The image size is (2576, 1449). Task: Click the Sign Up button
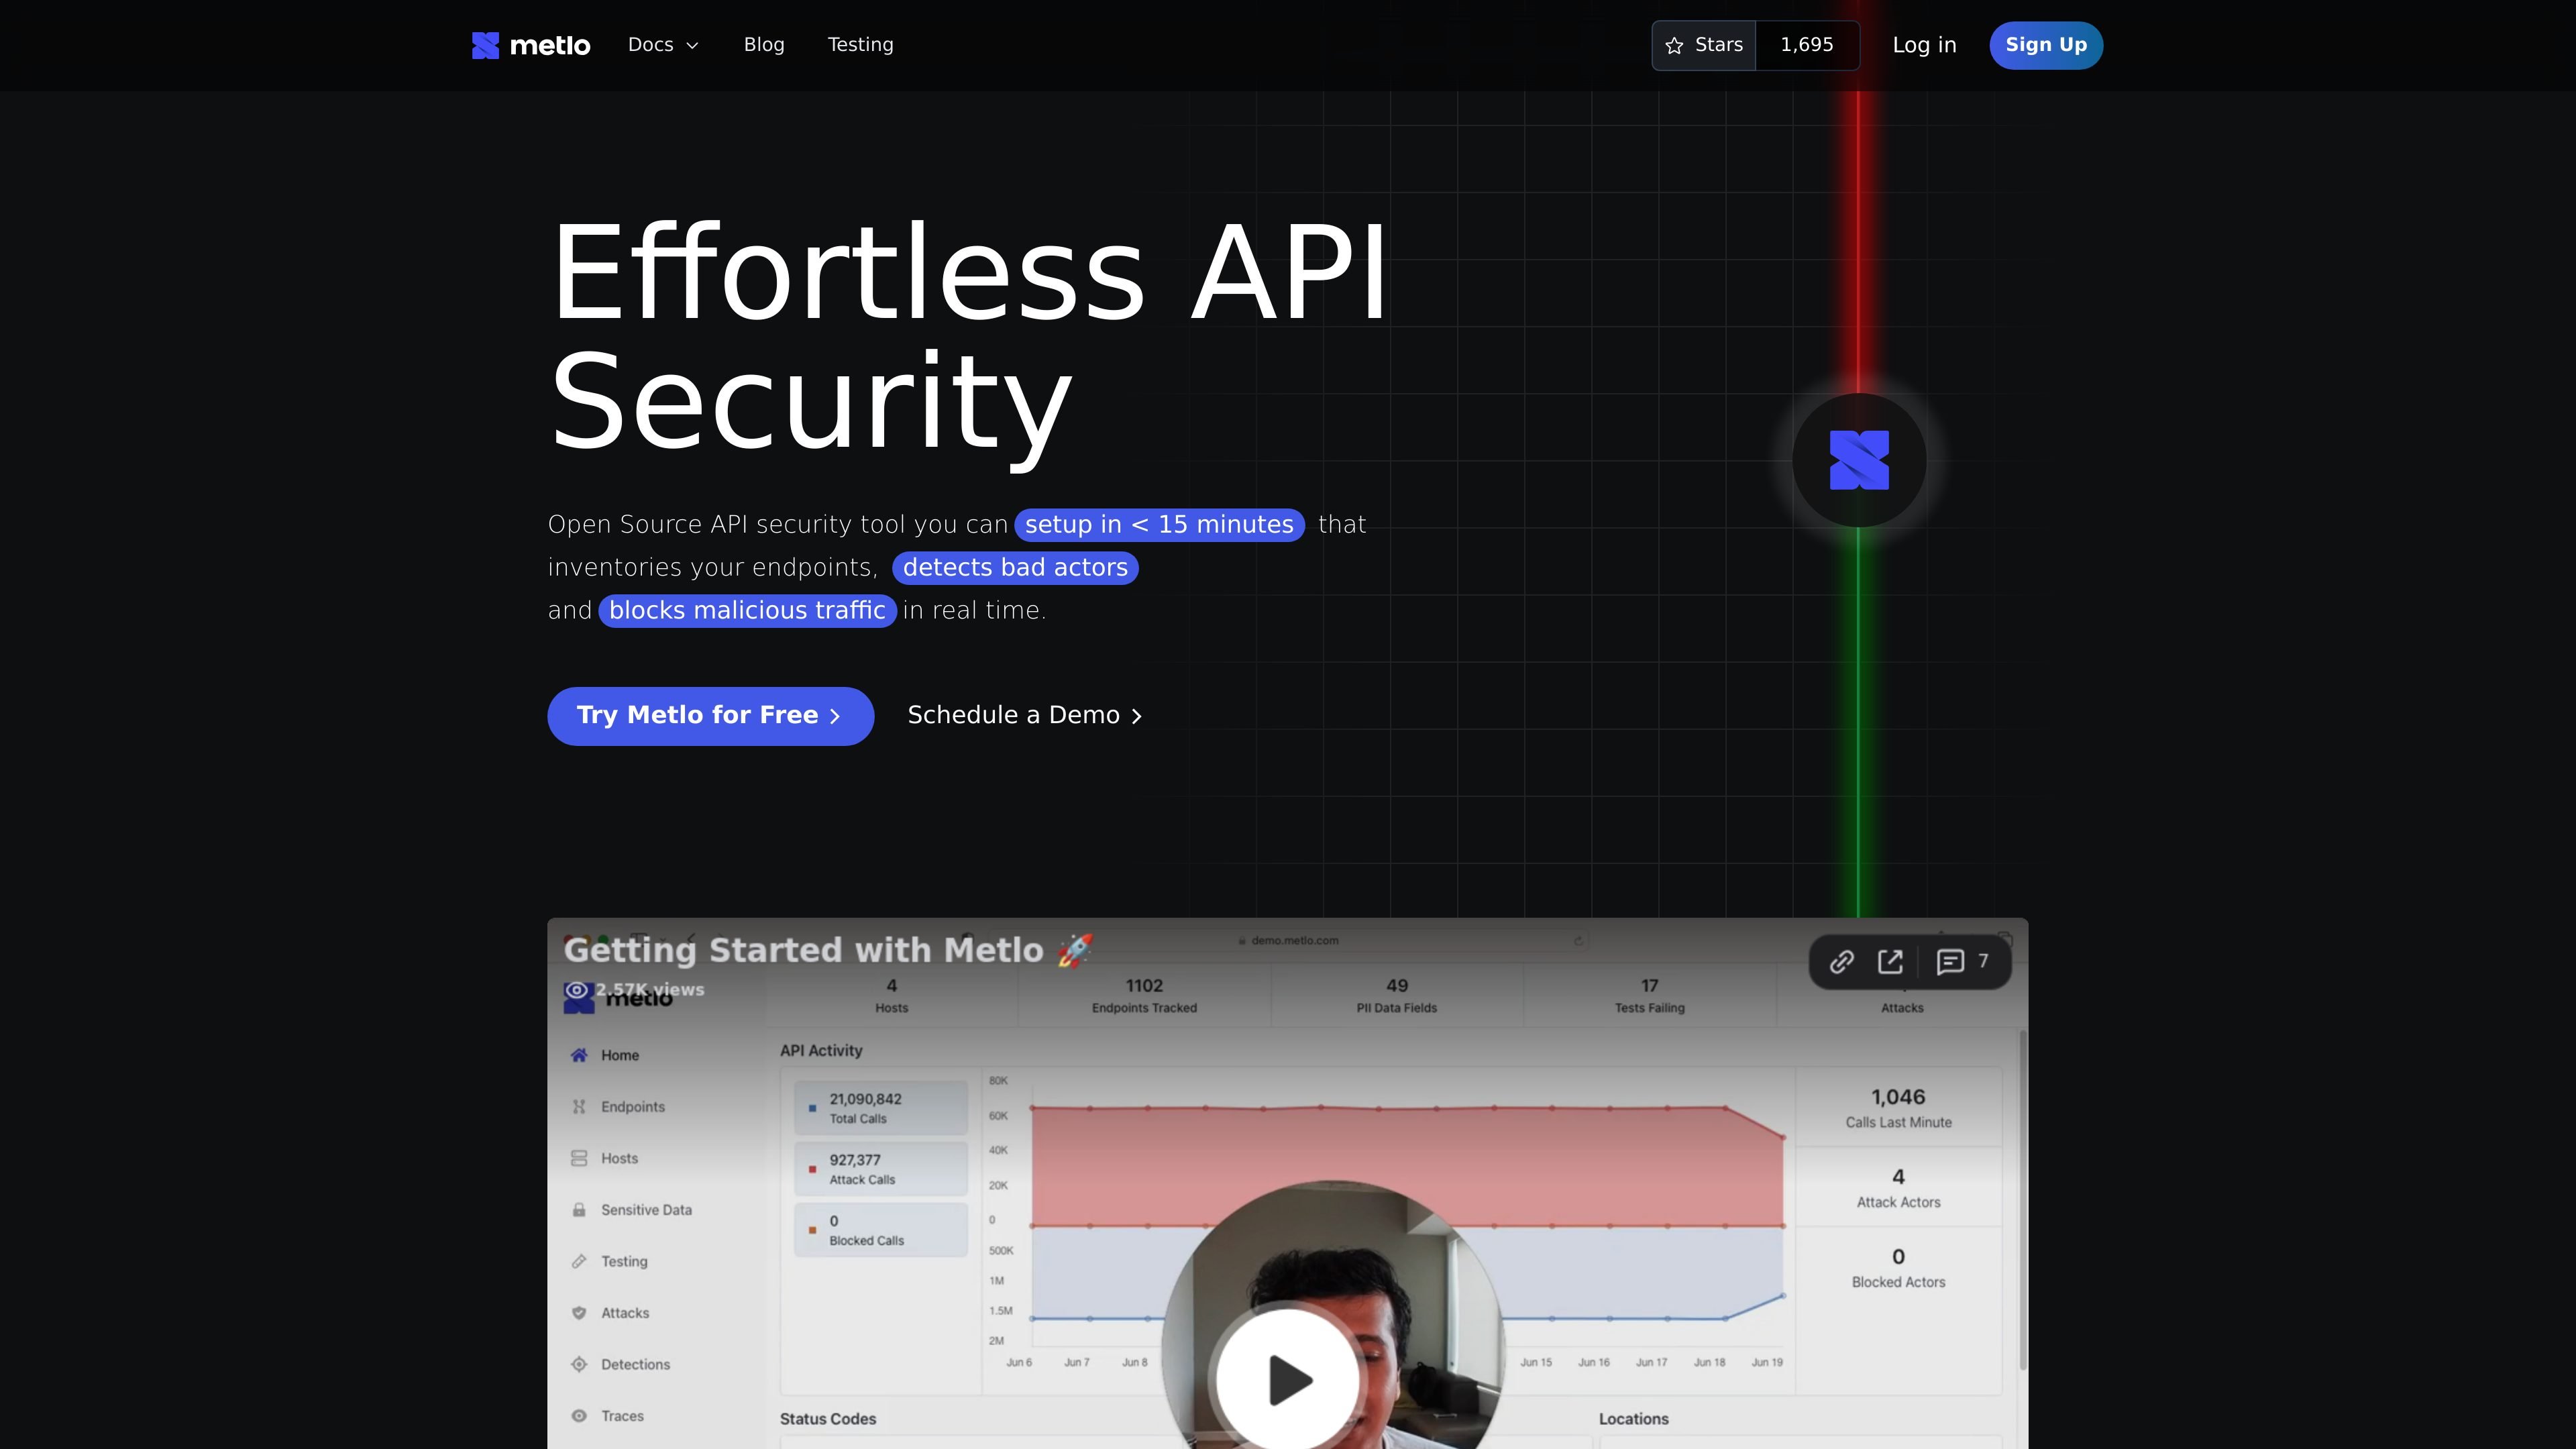click(x=2046, y=45)
